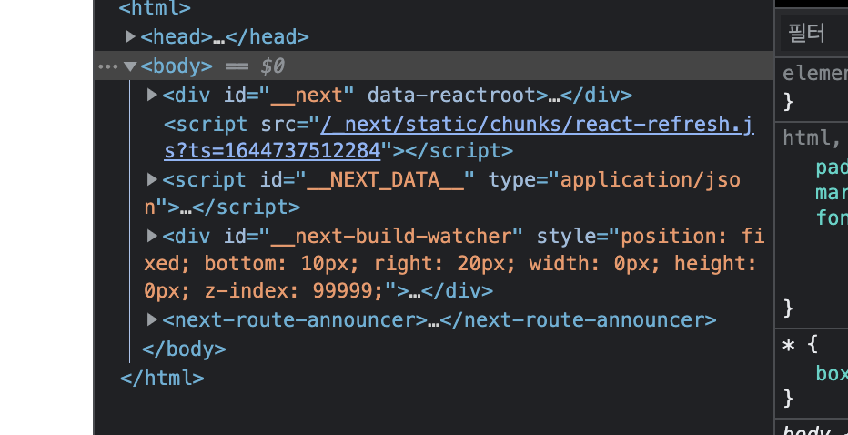Select the opening html tag
The height and width of the screenshot is (435, 848).
155,8
